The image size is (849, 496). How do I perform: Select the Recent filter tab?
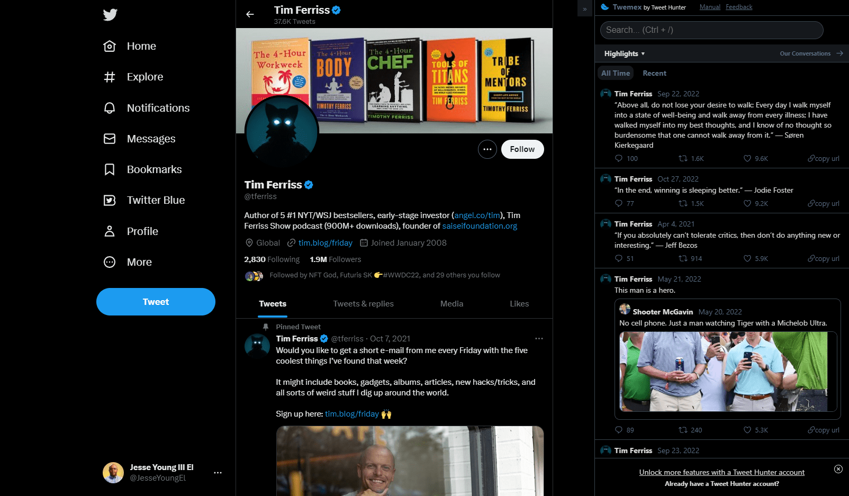(654, 73)
